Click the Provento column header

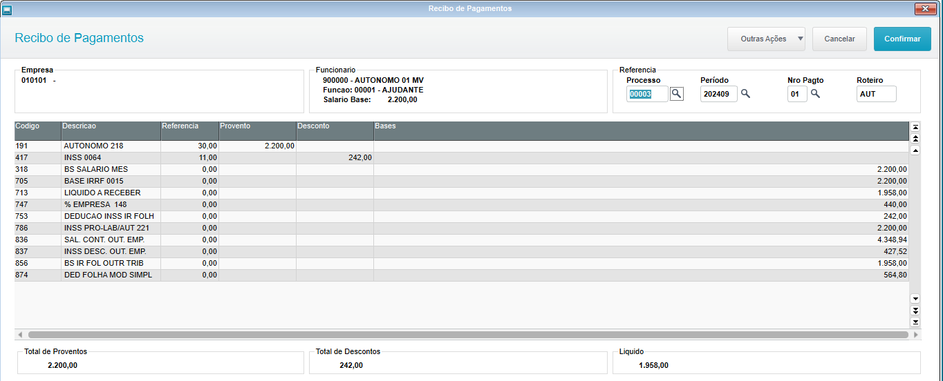(257, 131)
